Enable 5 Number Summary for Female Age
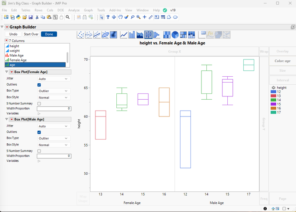 pyautogui.click(x=39, y=103)
